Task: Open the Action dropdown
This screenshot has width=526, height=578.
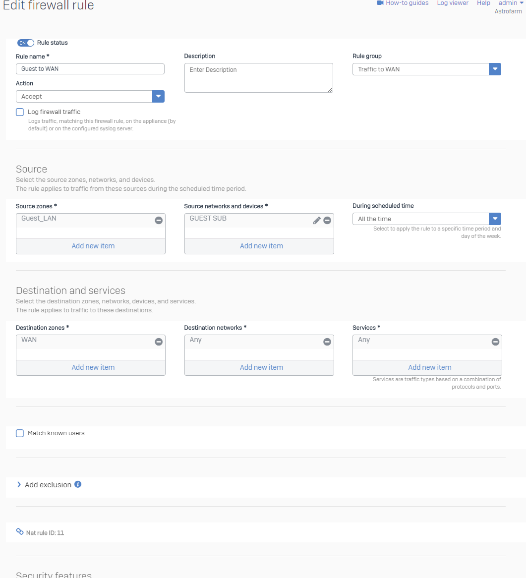Action: (x=90, y=97)
